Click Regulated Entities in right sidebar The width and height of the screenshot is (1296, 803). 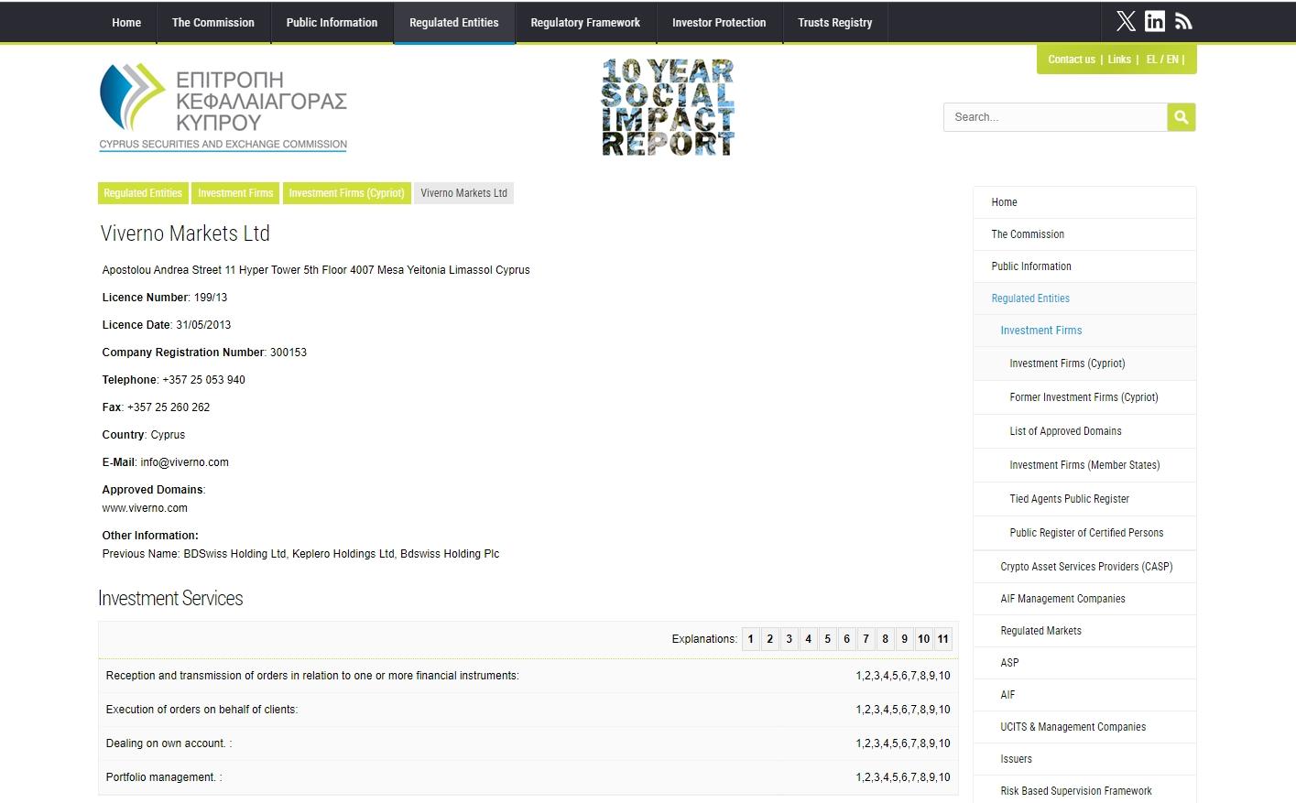(x=1084, y=298)
